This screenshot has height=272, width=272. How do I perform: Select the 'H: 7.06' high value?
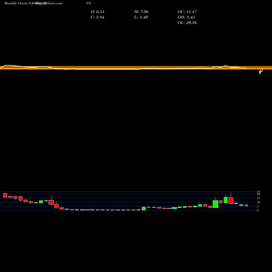tap(141, 11)
